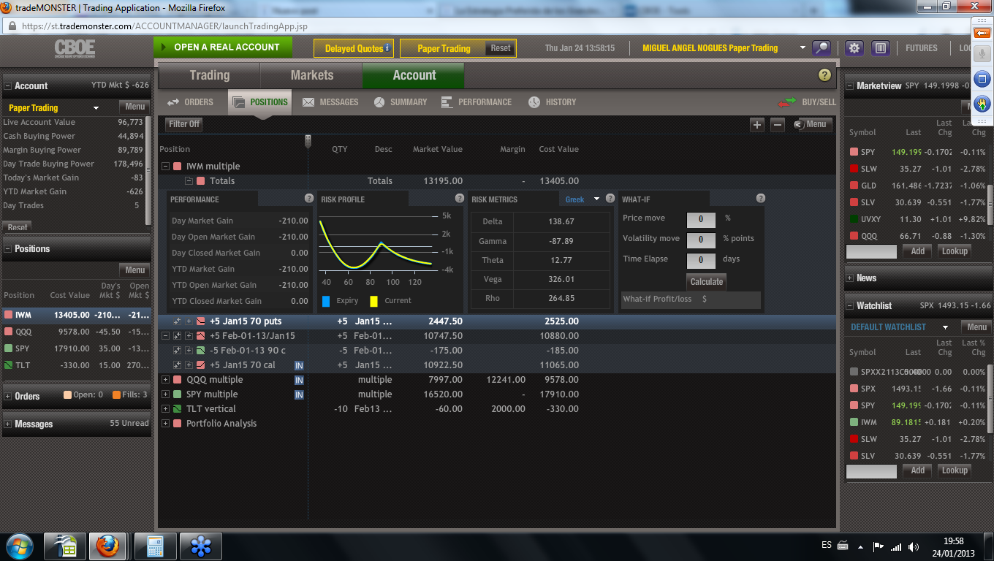The width and height of the screenshot is (994, 561).
Task: Open the Futures link in header
Action: [922, 48]
